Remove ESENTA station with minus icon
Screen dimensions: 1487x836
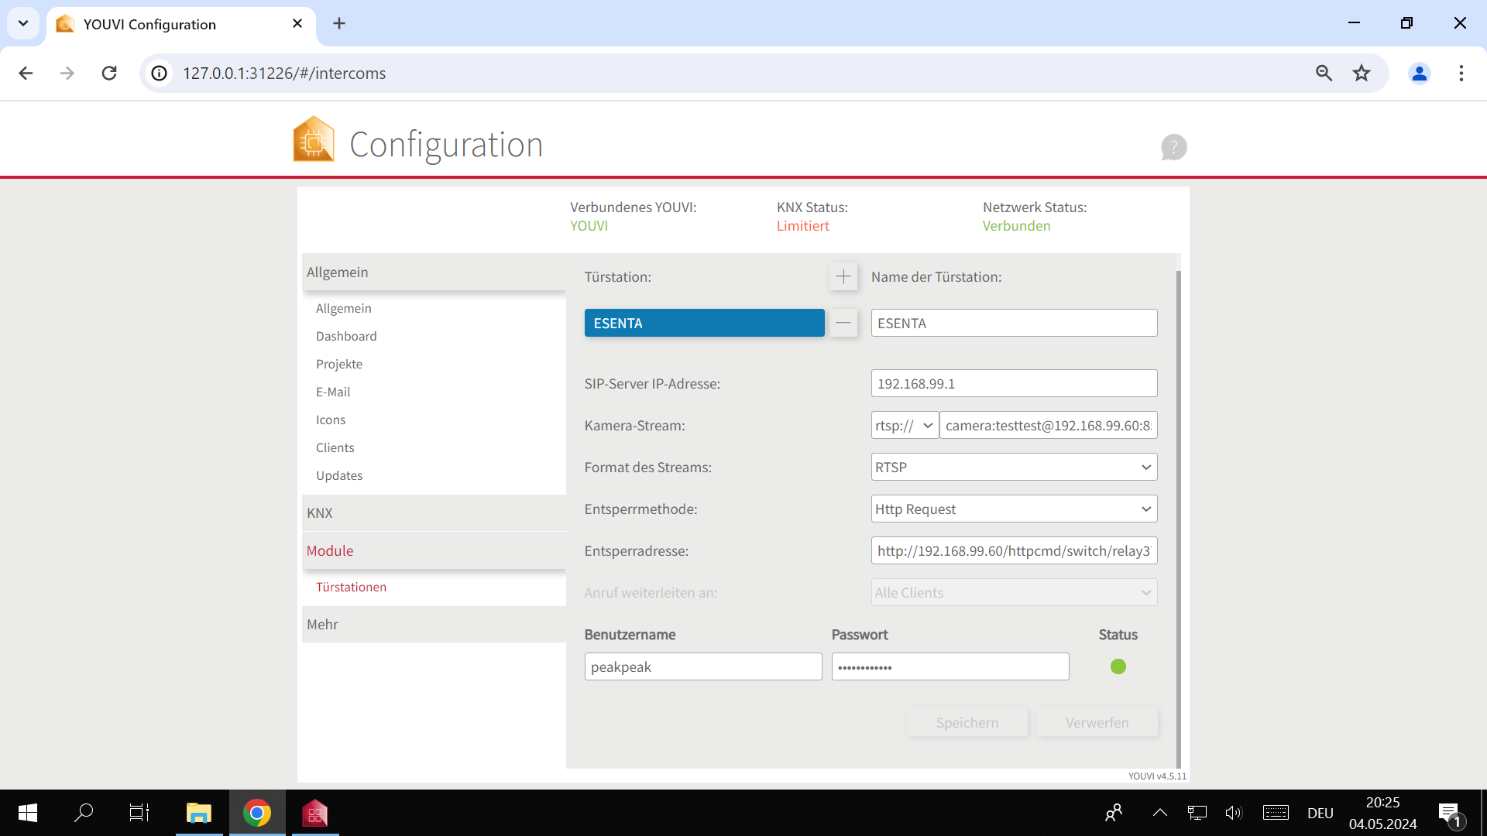tap(843, 323)
